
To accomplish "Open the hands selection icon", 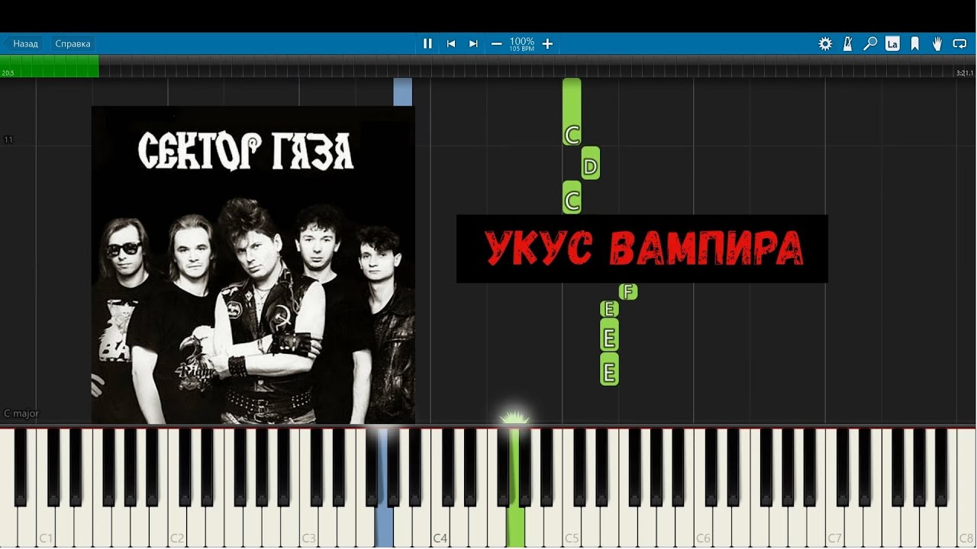I will coord(937,43).
